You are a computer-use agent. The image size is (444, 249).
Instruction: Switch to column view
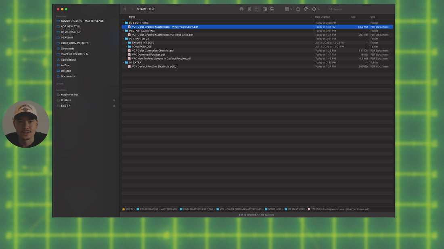pos(265,9)
